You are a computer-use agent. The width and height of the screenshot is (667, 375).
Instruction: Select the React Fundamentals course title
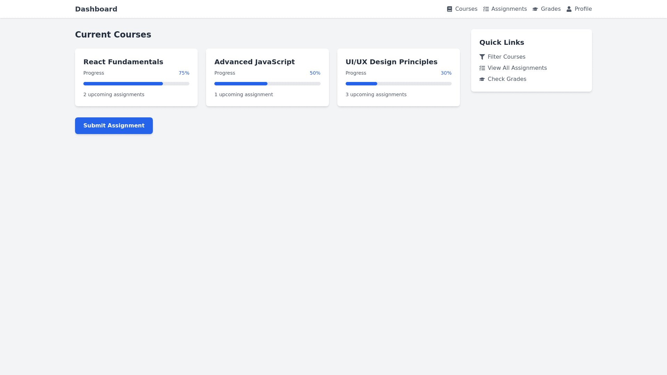pyautogui.click(x=123, y=62)
